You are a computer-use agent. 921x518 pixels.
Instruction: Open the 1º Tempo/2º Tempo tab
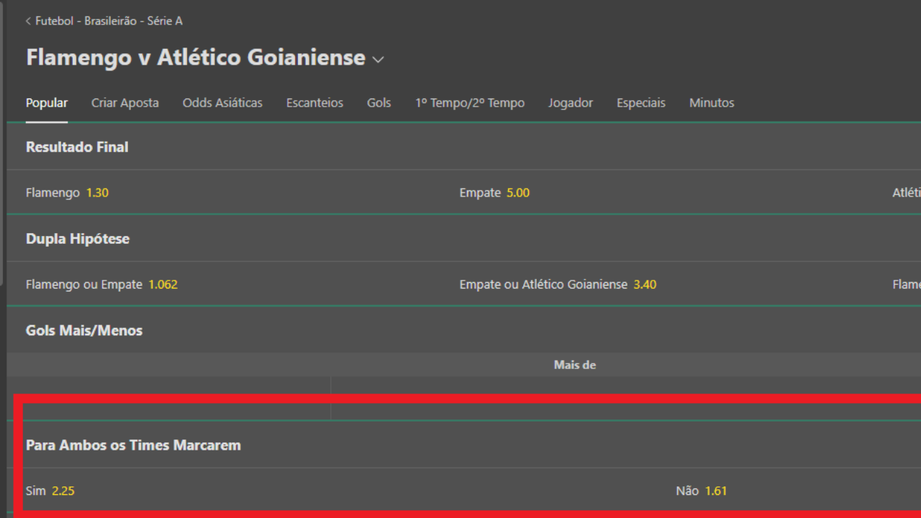pos(470,103)
